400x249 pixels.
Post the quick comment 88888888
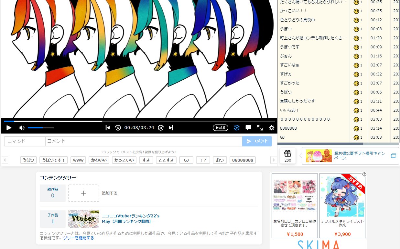pos(243,160)
